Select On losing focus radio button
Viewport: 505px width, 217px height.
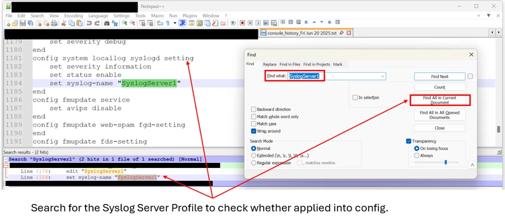pyautogui.click(x=417, y=148)
